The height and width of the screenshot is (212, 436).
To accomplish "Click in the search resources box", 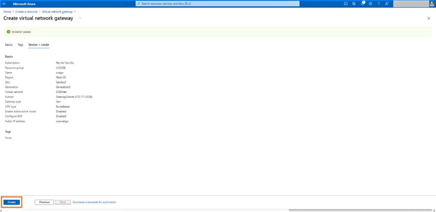I will click(217, 4).
